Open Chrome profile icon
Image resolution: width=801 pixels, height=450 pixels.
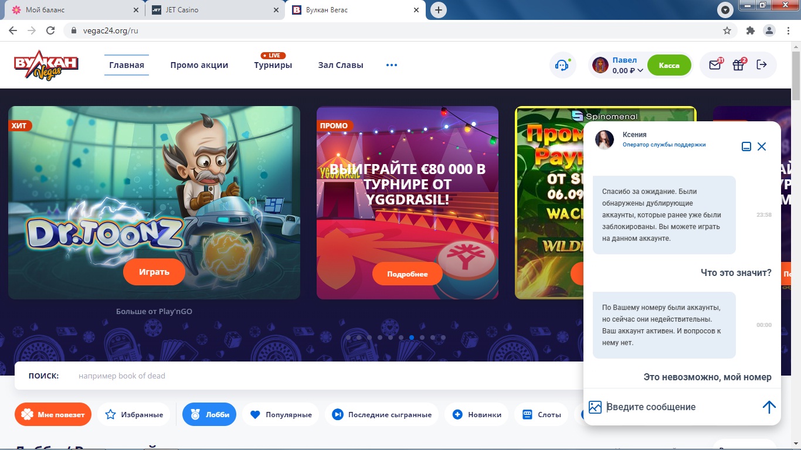pos(769,30)
